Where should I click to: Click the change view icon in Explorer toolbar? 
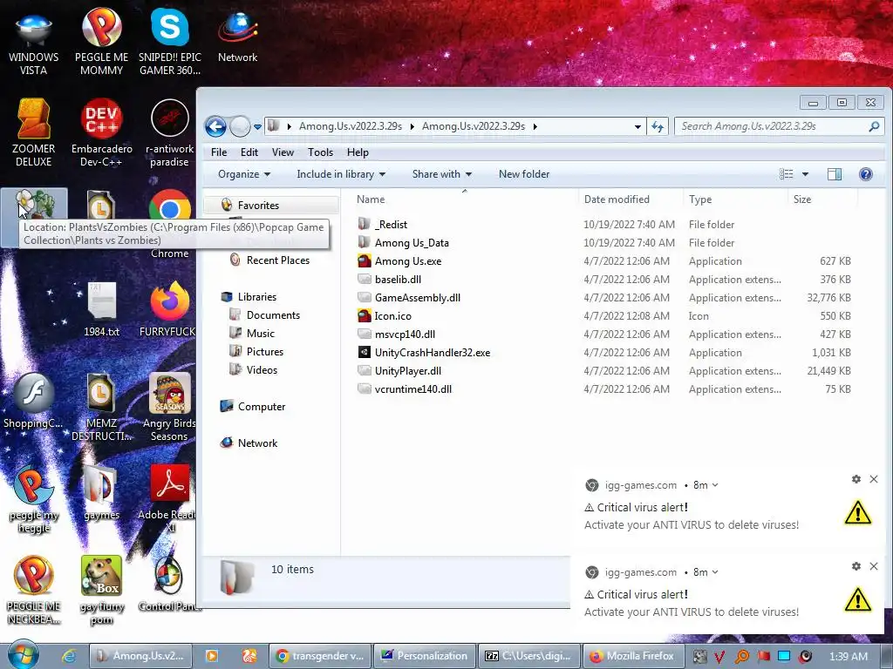[x=787, y=174]
